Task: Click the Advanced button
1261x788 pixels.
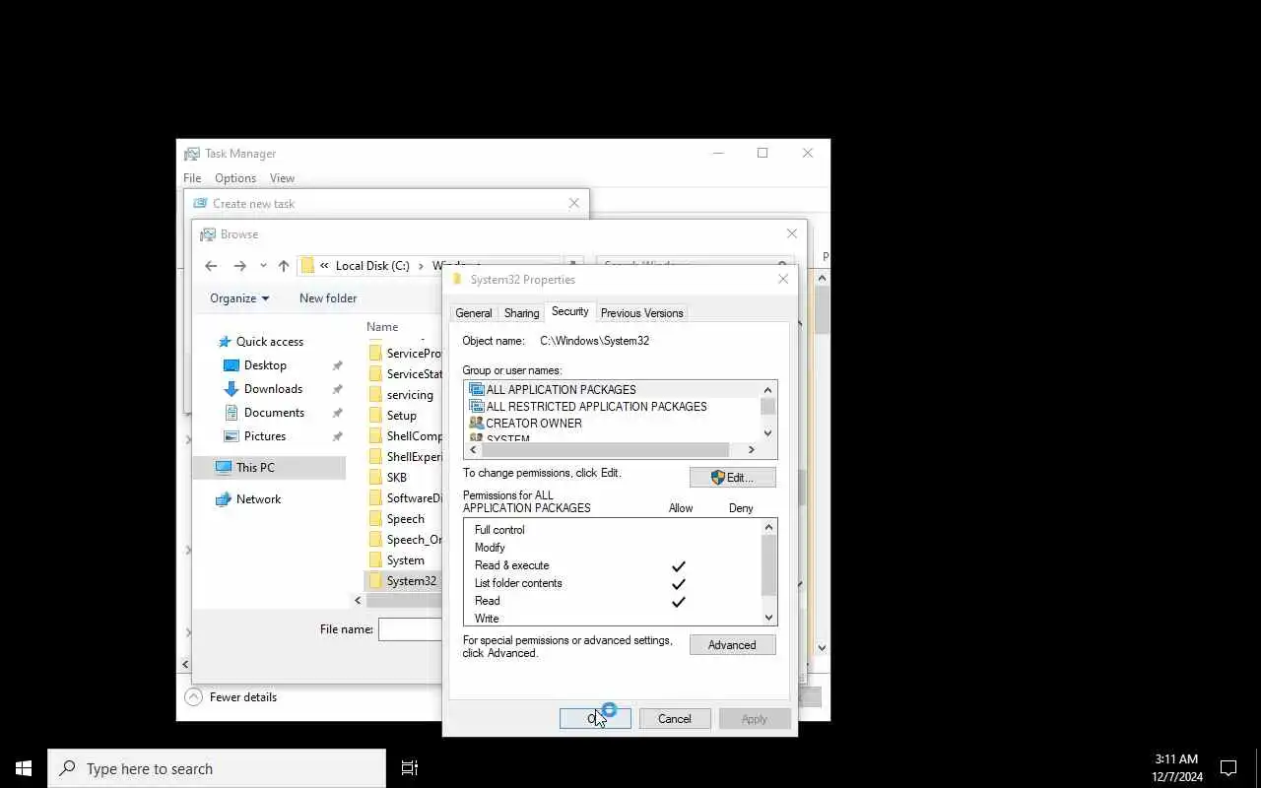Action: coord(732,645)
